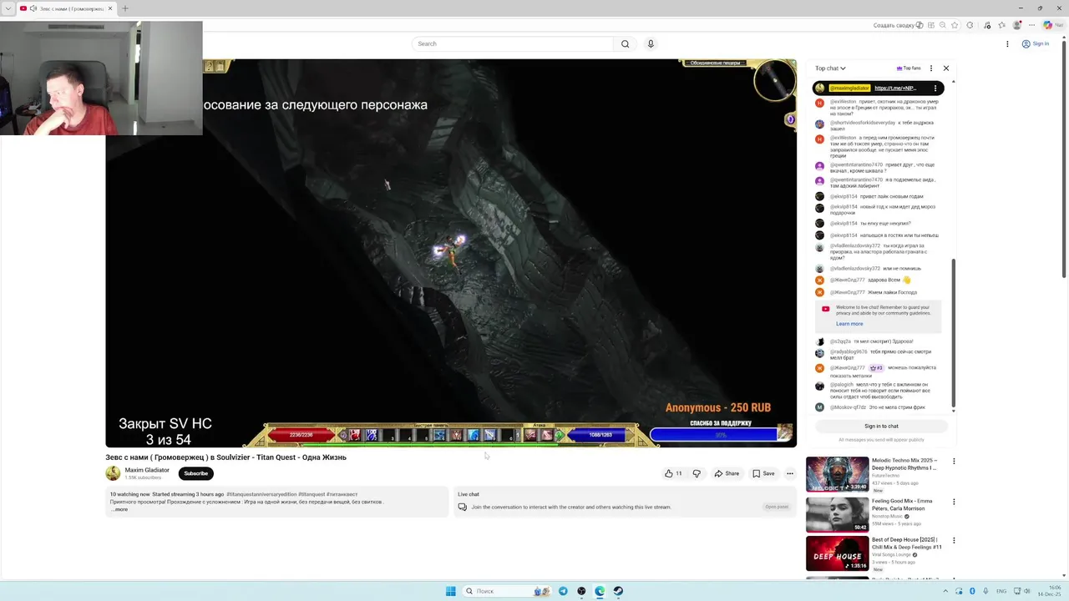The width and height of the screenshot is (1069, 601).
Task: Click username @exWeston in first chat message
Action: (x=843, y=102)
